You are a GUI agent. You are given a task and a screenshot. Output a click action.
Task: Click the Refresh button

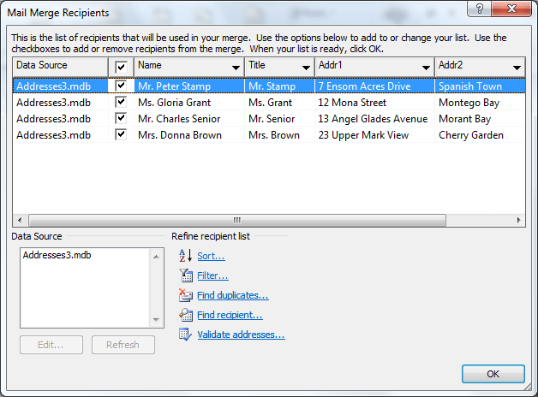pos(123,345)
